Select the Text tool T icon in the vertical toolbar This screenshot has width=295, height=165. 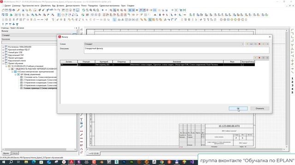pyautogui.click(x=81, y=119)
